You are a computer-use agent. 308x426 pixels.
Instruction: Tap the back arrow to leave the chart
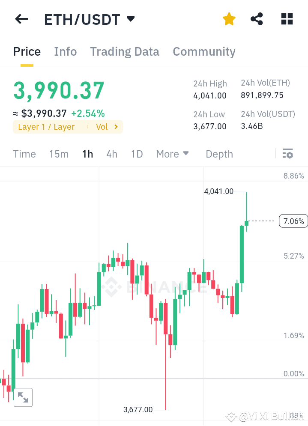pyautogui.click(x=21, y=19)
